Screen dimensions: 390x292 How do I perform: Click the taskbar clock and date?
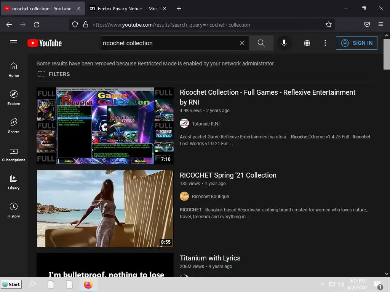pyautogui.click(x=357, y=284)
